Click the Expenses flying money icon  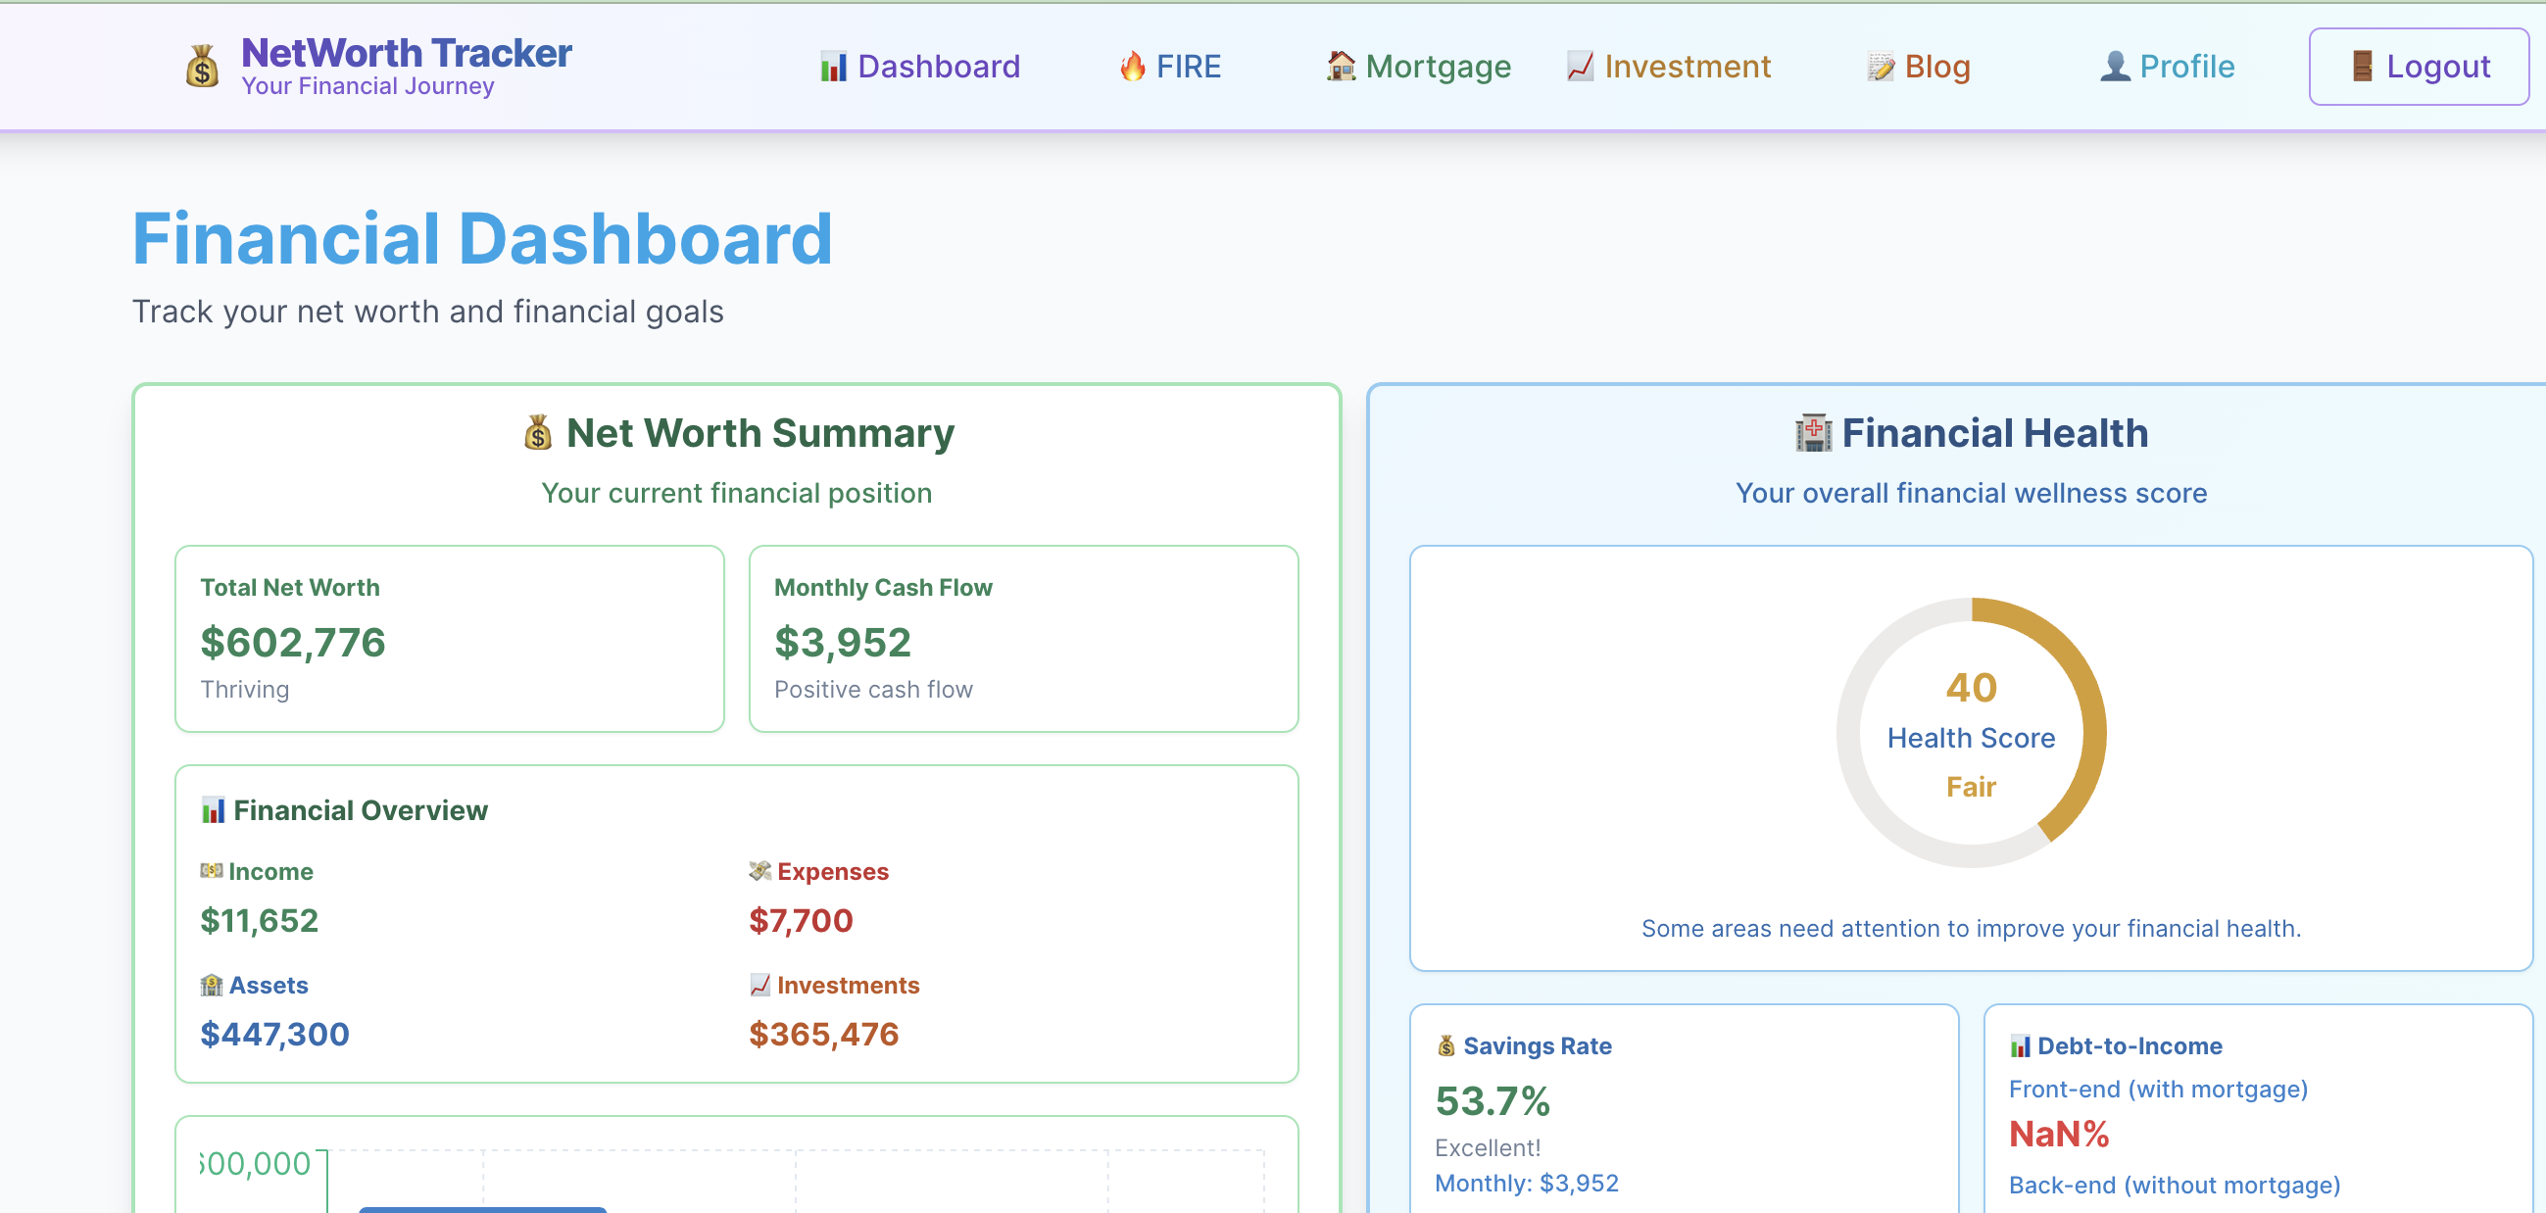tap(759, 870)
